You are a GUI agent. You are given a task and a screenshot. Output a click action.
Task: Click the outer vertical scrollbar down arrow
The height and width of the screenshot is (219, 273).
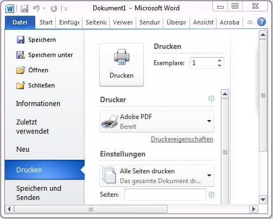[x=263, y=199]
